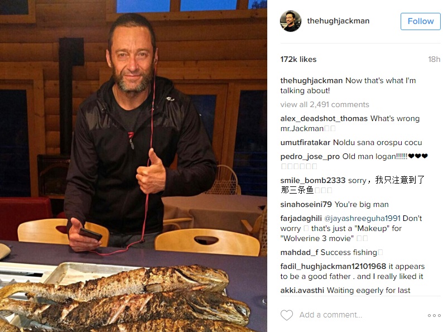Open pedro_jose_pro's commenter profile

(310, 157)
